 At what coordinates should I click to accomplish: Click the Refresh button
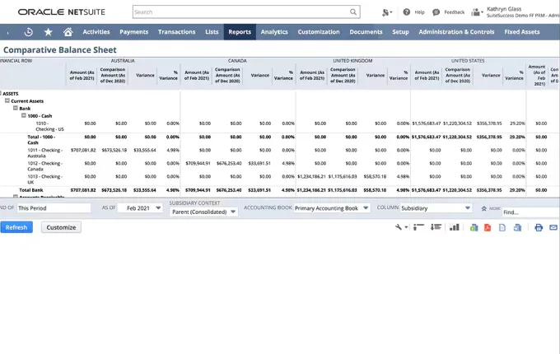(x=16, y=227)
